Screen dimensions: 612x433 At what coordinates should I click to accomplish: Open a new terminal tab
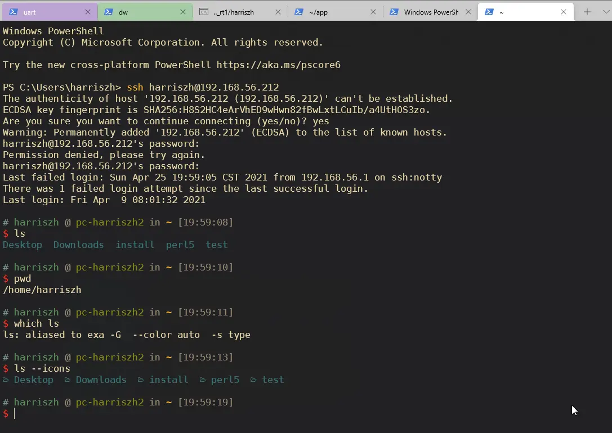[587, 12]
